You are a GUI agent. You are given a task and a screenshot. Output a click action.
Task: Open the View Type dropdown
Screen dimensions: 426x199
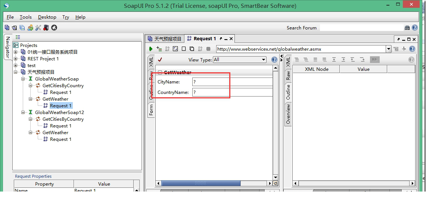(239, 60)
